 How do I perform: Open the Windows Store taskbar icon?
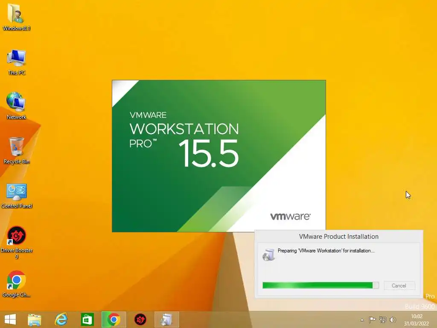[x=87, y=319]
